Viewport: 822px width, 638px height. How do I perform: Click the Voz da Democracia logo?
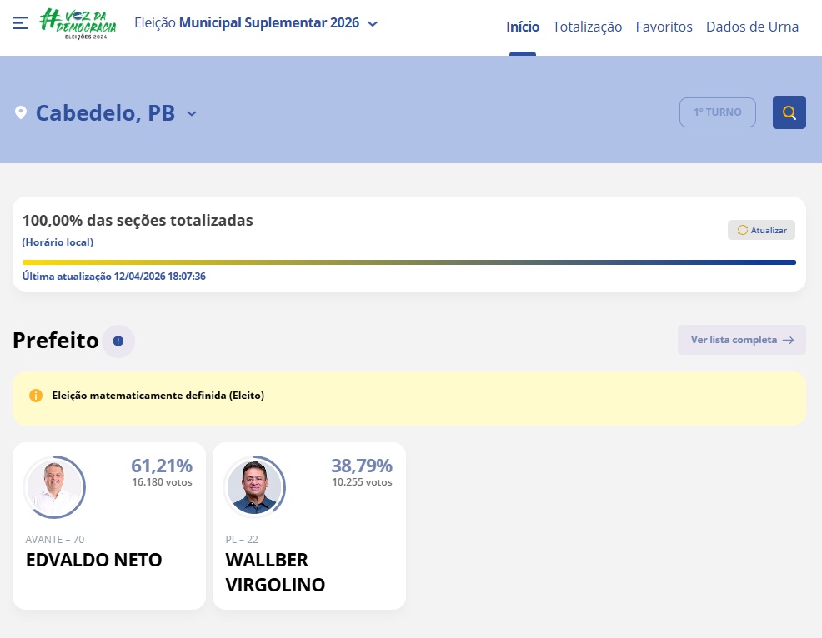77,23
